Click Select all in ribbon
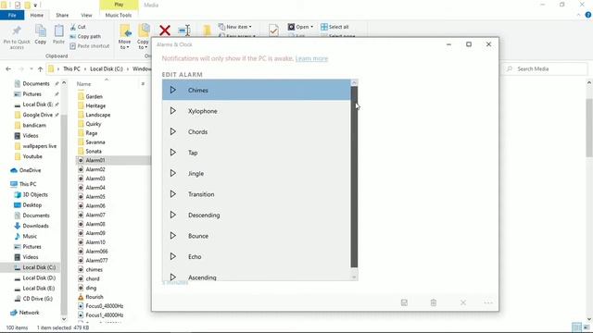This screenshot has width=593, height=333. (x=334, y=27)
